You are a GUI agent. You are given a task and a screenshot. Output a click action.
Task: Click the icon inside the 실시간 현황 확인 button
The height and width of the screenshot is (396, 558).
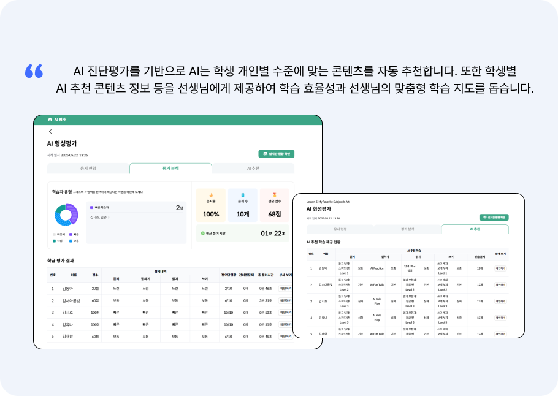pyautogui.click(x=266, y=154)
